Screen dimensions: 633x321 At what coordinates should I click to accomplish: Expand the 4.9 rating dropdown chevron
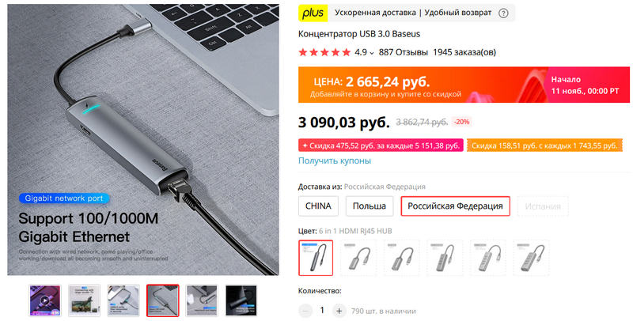click(x=372, y=53)
